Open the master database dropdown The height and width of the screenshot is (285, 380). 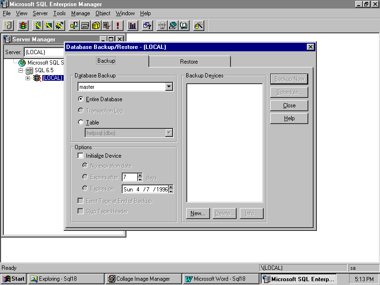pos(169,87)
